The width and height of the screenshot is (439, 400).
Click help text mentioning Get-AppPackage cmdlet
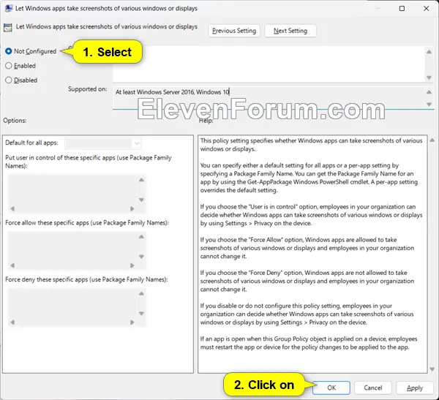point(309,178)
